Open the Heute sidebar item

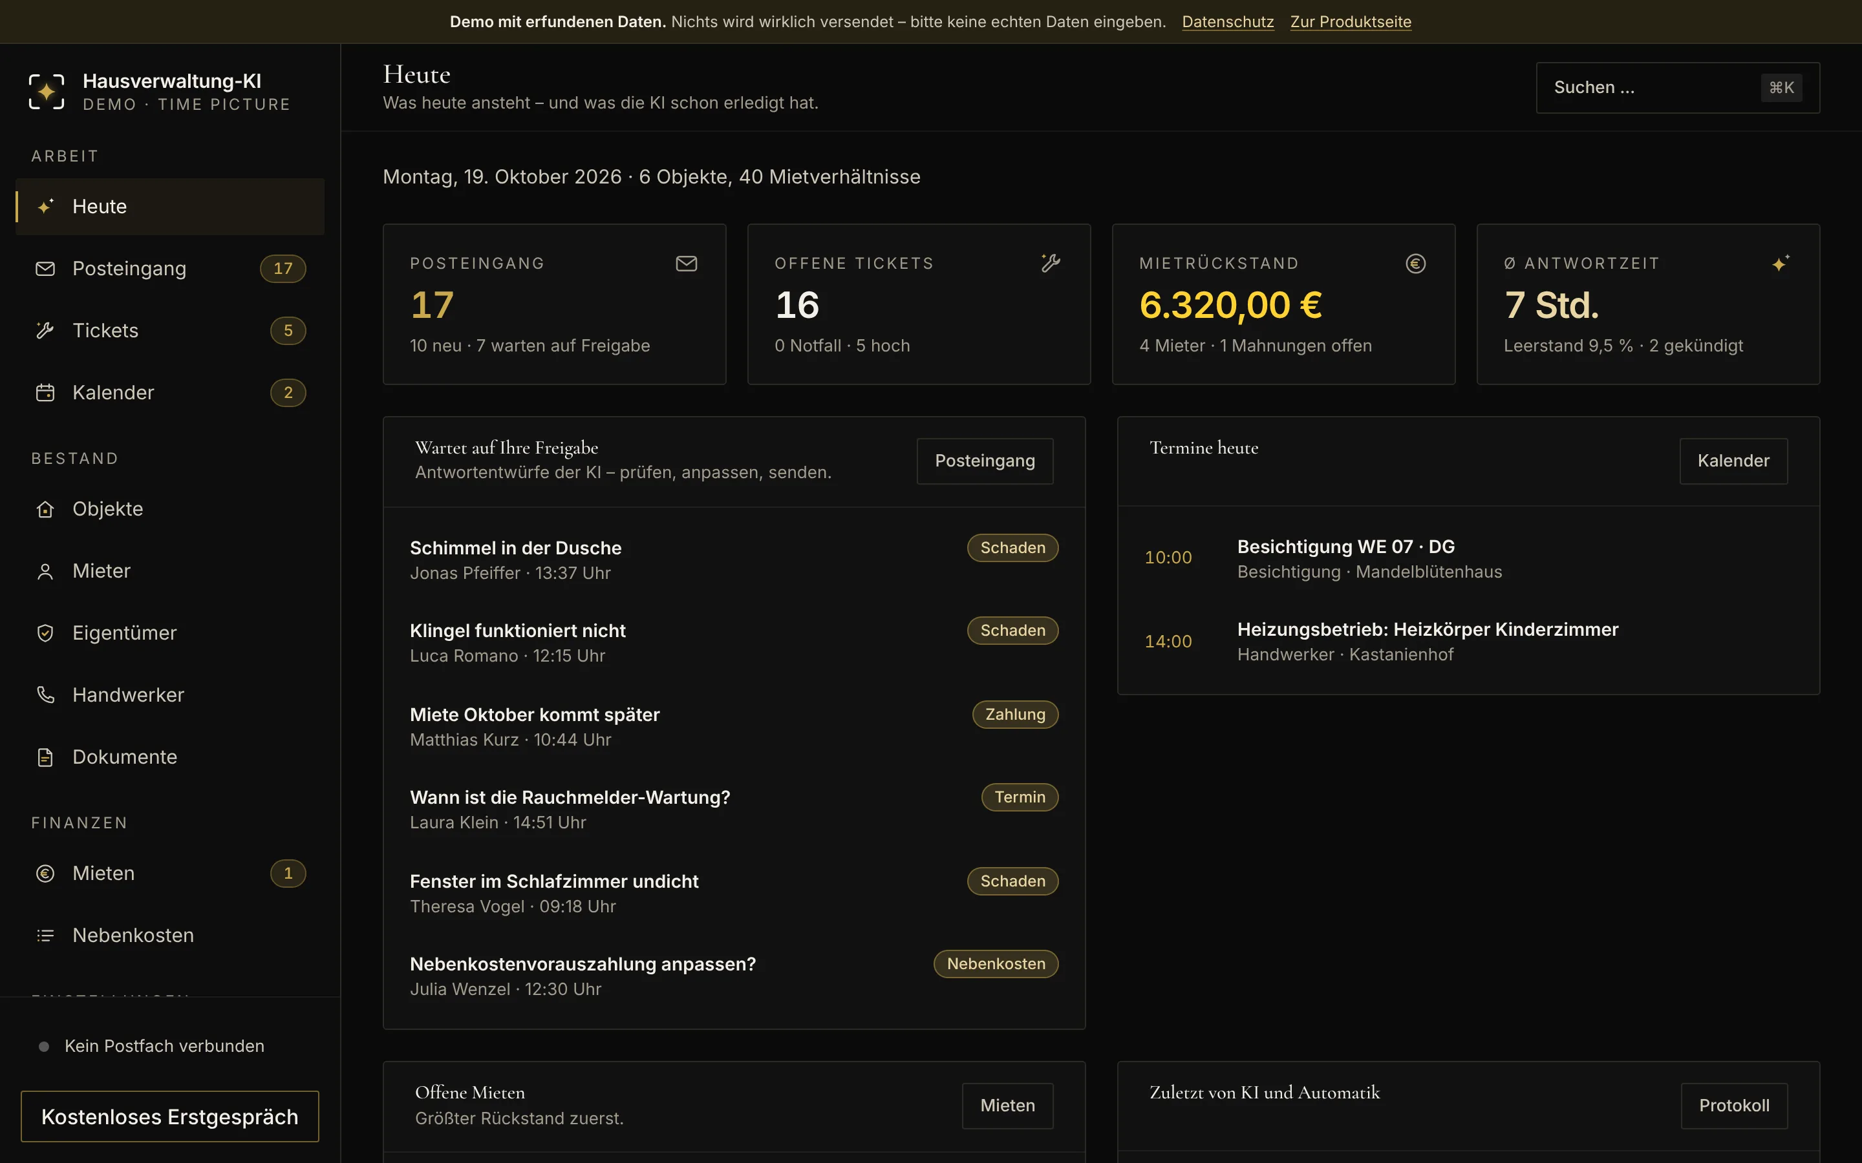pos(170,206)
